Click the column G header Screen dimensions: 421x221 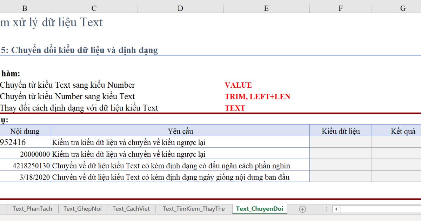[403, 8]
